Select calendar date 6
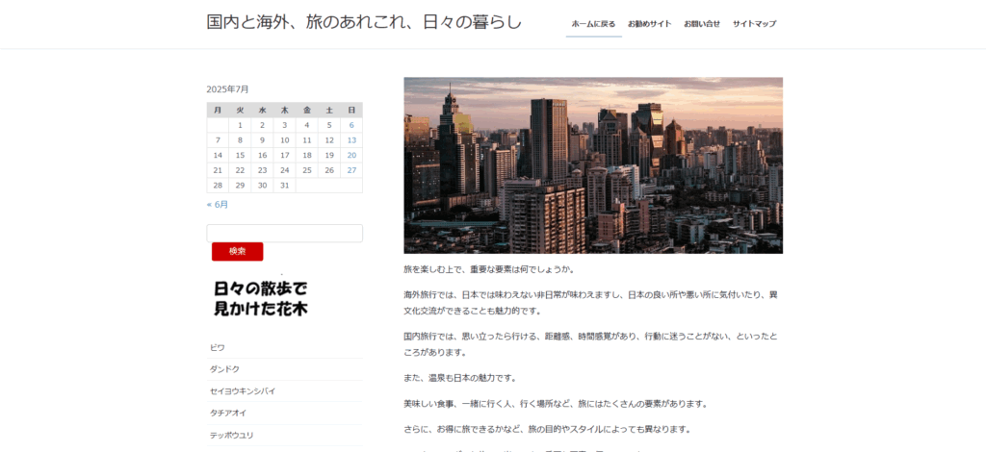Viewport: 986px width, 452px height. click(x=351, y=125)
